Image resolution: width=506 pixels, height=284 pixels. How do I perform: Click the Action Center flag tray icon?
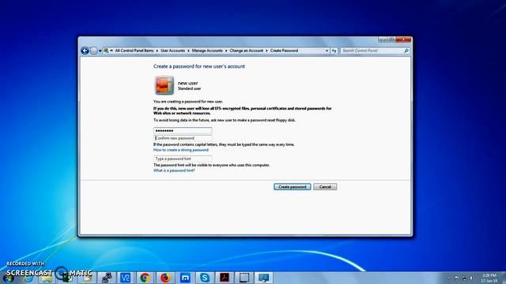[457, 278]
